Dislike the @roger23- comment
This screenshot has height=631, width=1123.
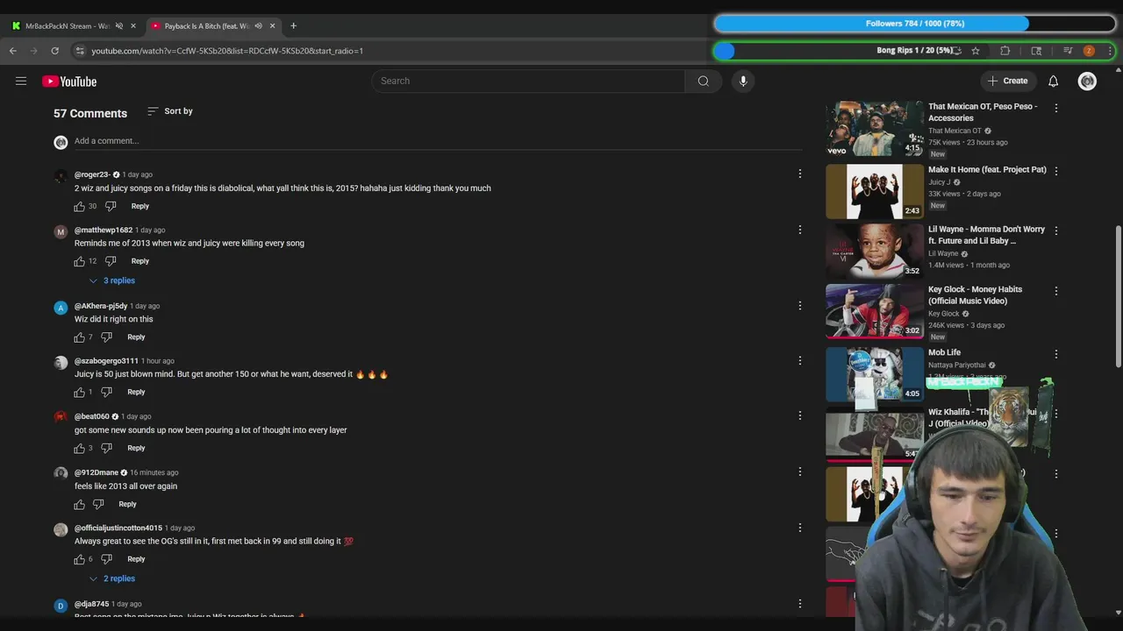click(x=111, y=206)
